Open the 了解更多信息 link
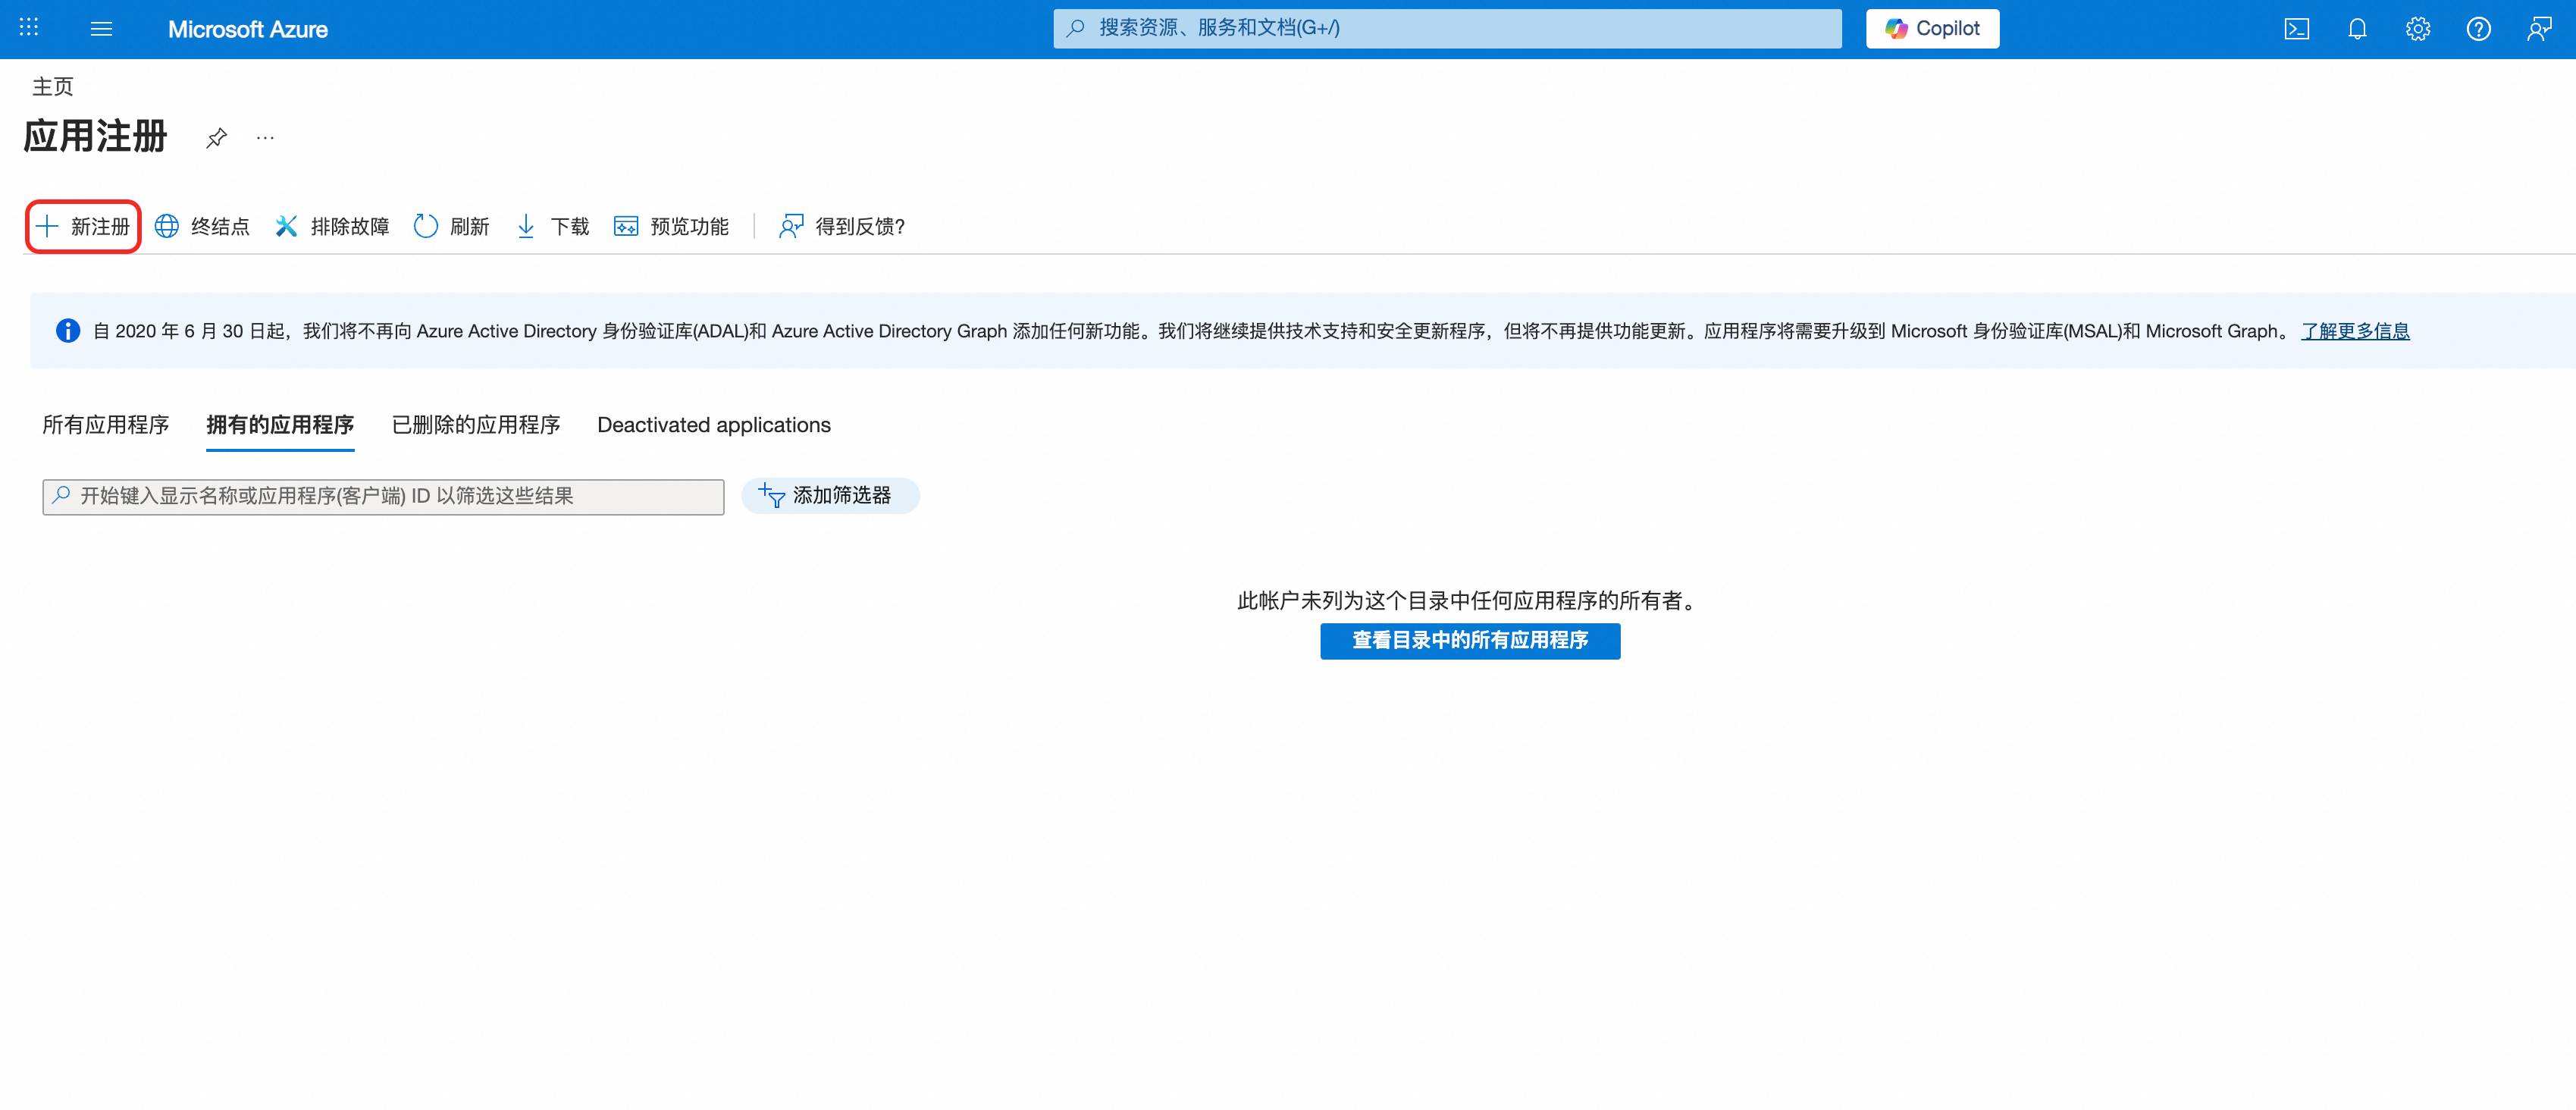Screen dimensions: 2576x1110 [x=2355, y=331]
